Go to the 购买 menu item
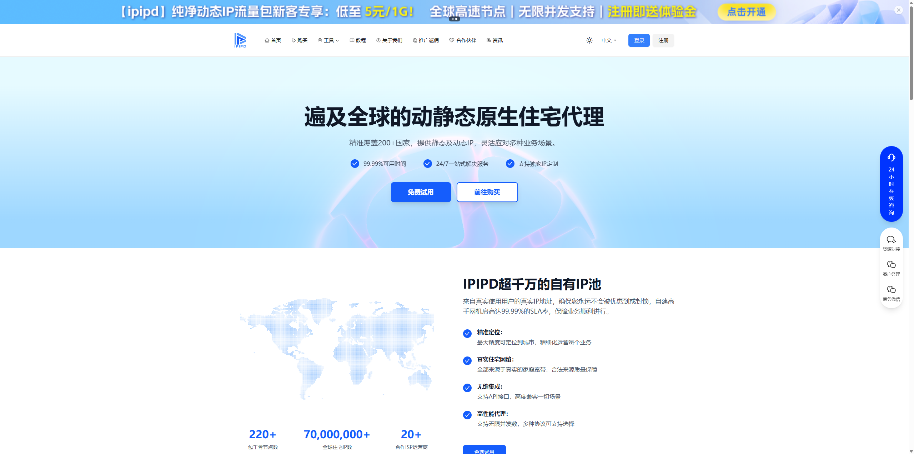 (299, 40)
